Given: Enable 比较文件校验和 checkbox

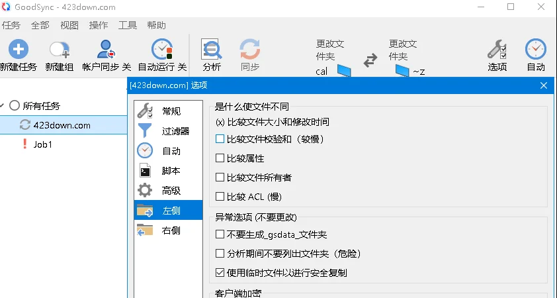Looking at the screenshot, I should point(220,140).
